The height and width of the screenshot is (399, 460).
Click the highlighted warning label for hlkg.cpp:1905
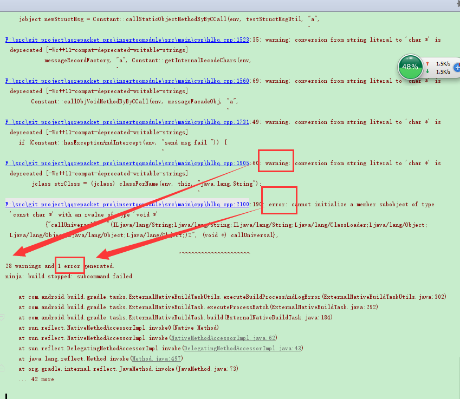click(x=276, y=161)
